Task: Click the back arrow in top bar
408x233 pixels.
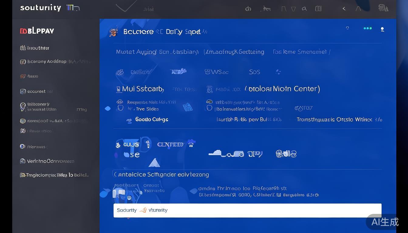Action: pos(344,8)
